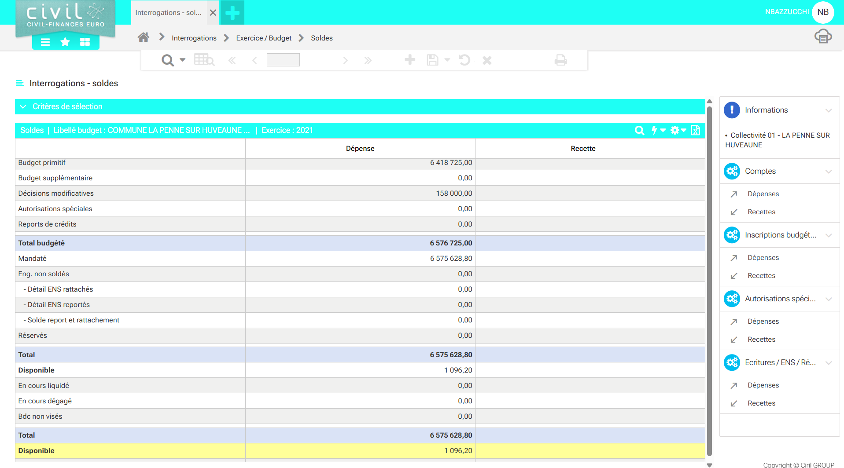Go to last record double-right arrow
Screen dimensions: 844x468
point(368,60)
